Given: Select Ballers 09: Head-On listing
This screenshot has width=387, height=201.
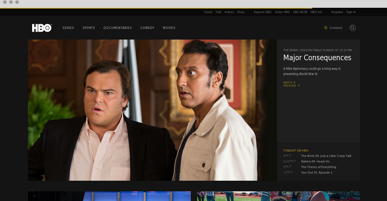Looking at the screenshot, I should click(x=315, y=161).
